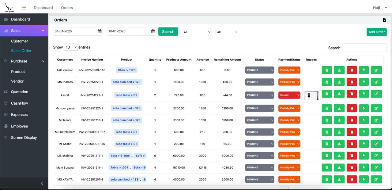The width and height of the screenshot is (392, 190).
Task: Collapse the Sales menu section in sidebar
Action: pos(43,31)
